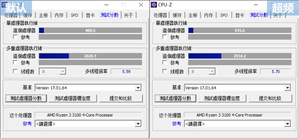Image resolution: width=299 pixels, height=139 pixels.
Task: Minimize the right CPU-Z window
Action: pos(255,5)
